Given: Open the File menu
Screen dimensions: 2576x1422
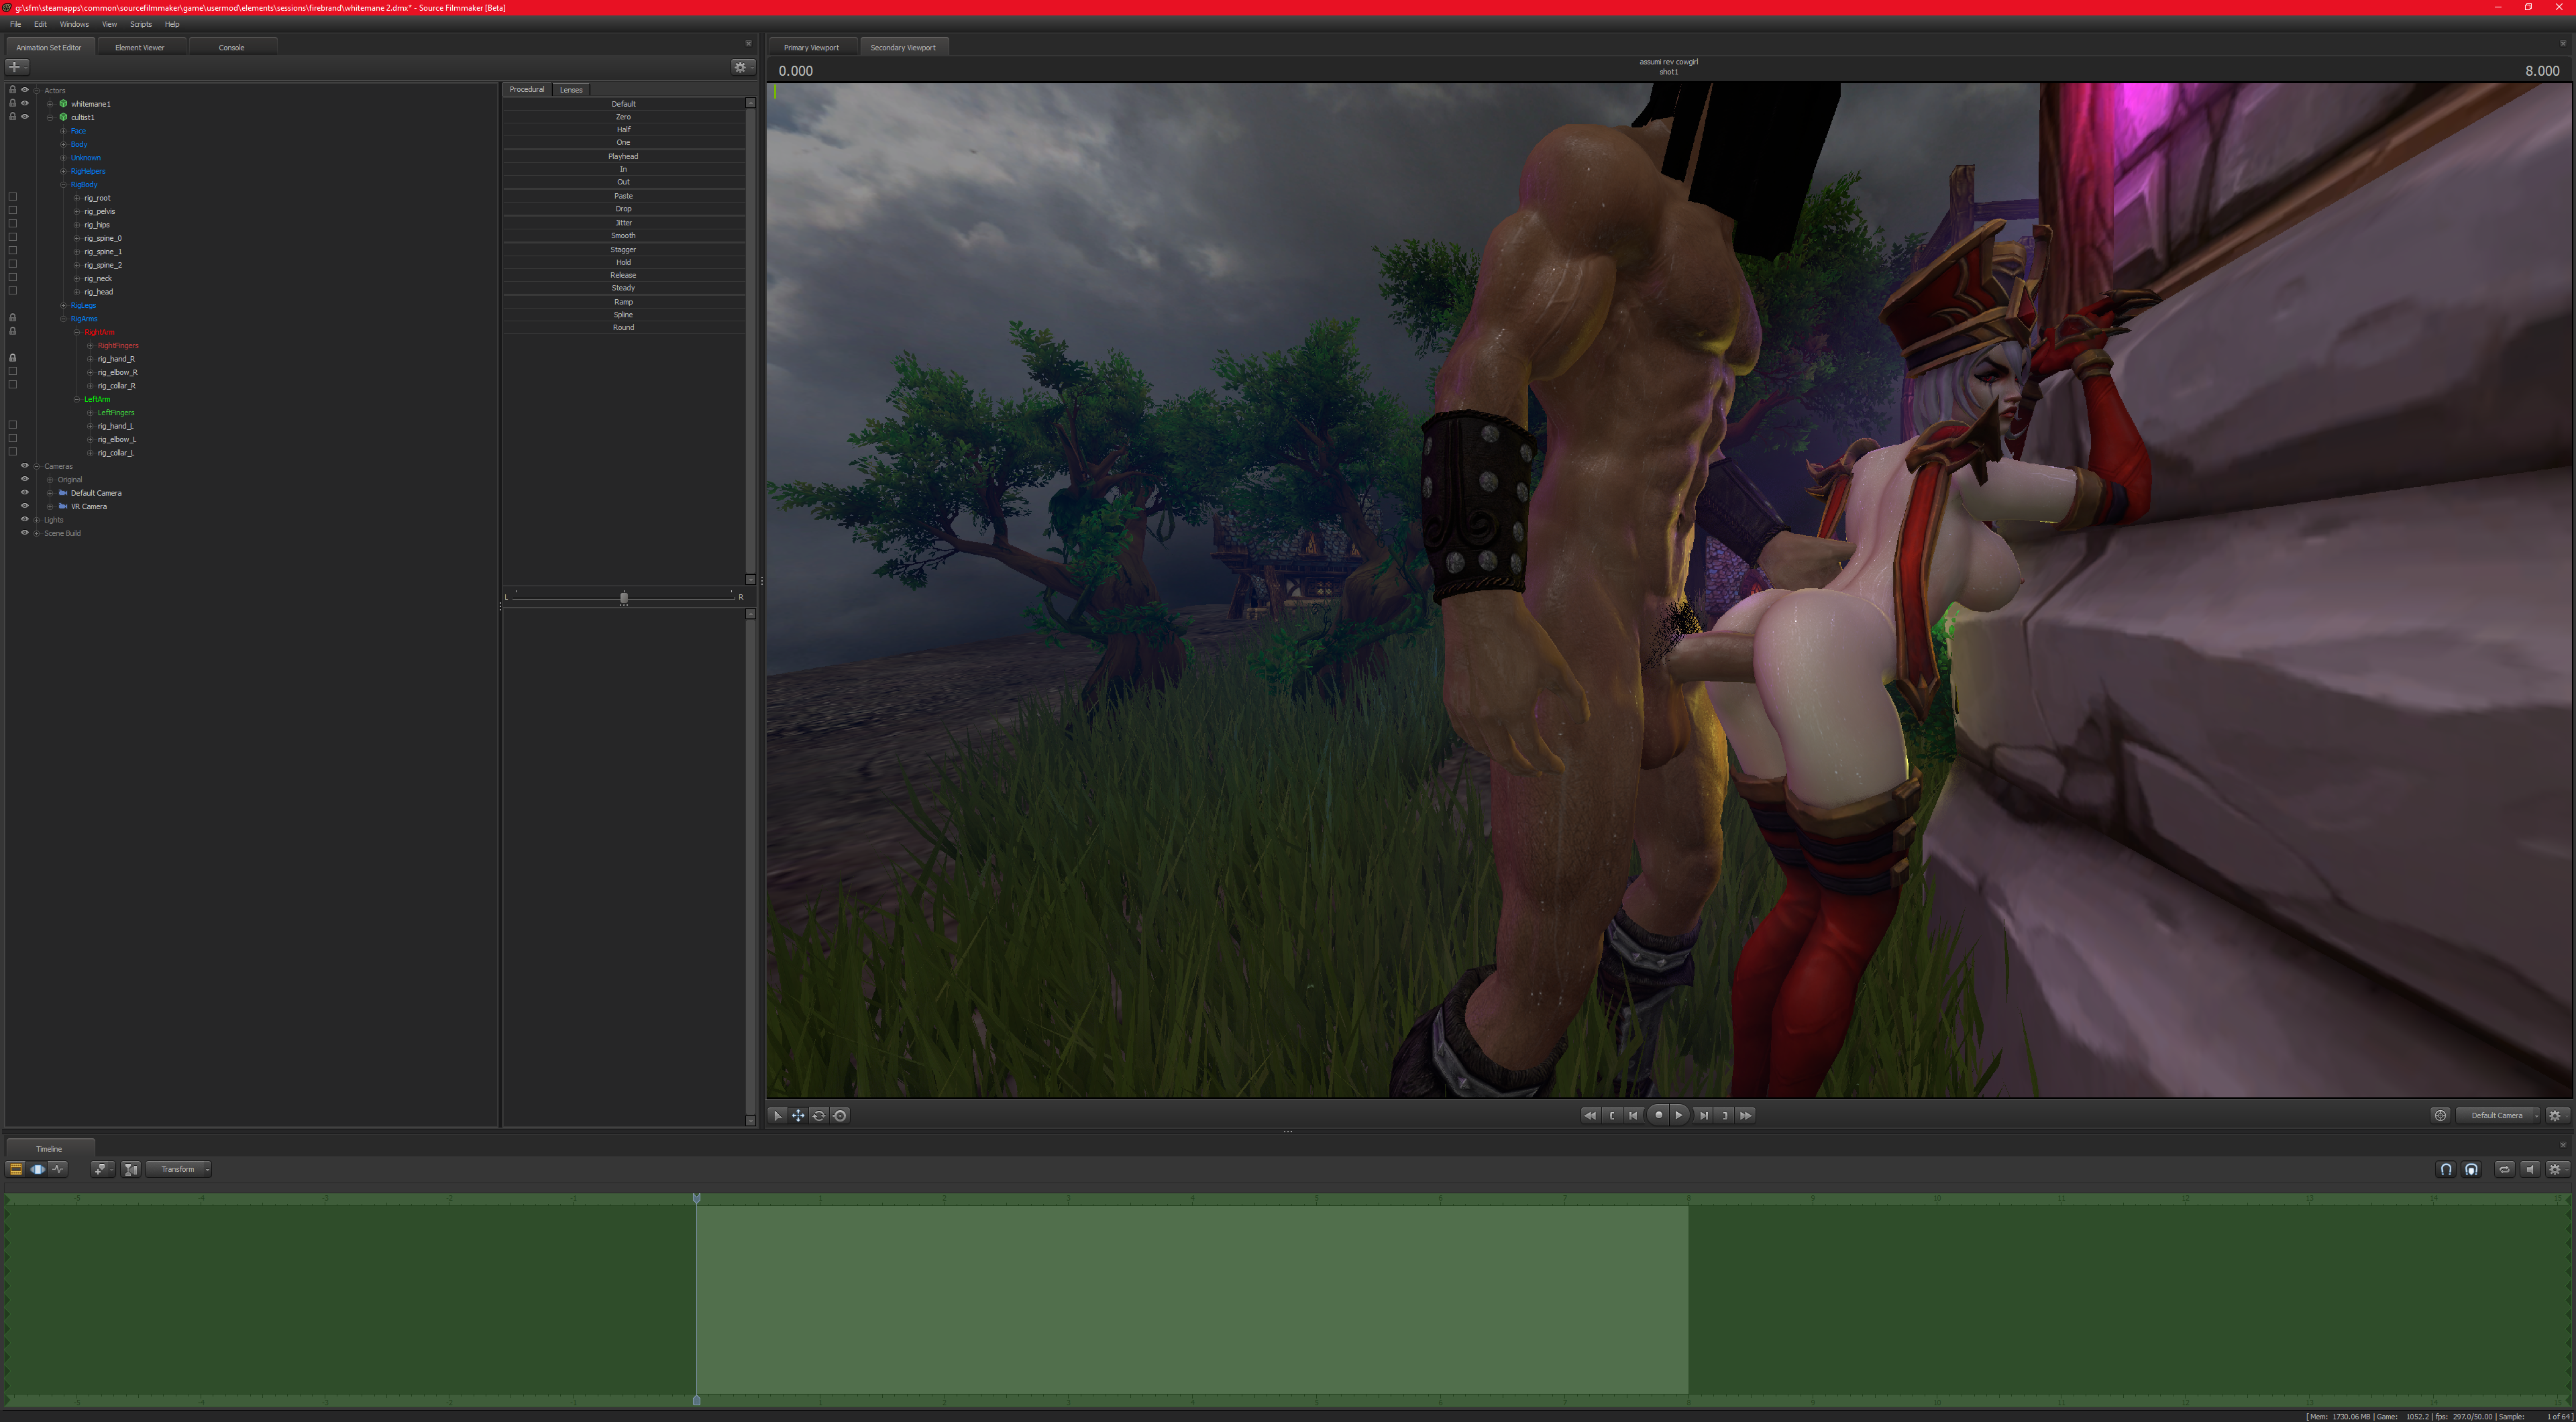Looking at the screenshot, I should (x=15, y=24).
